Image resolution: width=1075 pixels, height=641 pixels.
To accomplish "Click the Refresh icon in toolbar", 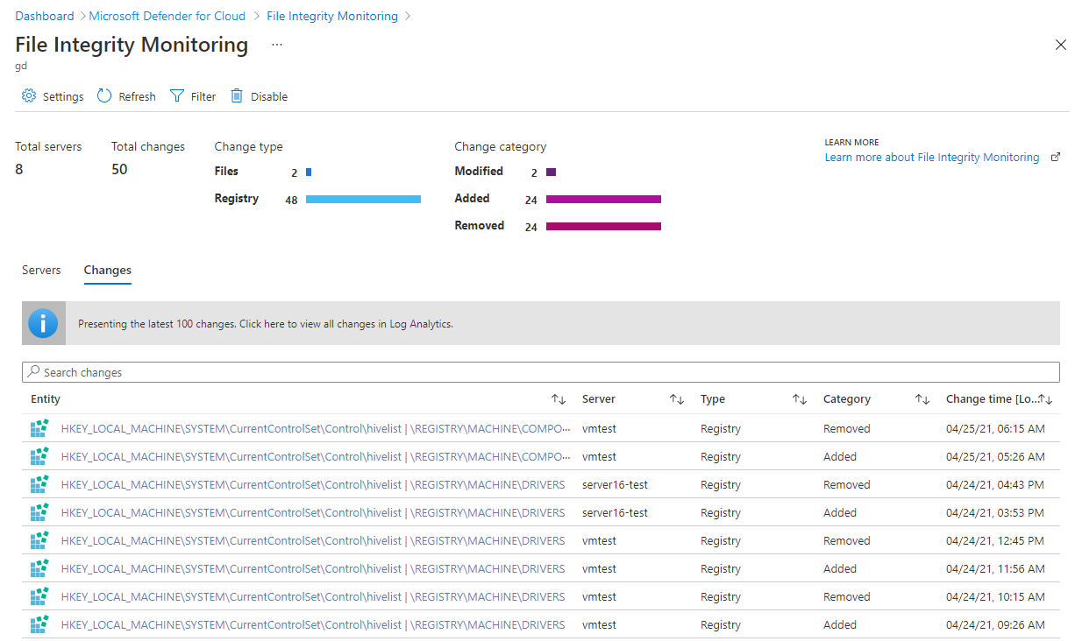I will 104,96.
